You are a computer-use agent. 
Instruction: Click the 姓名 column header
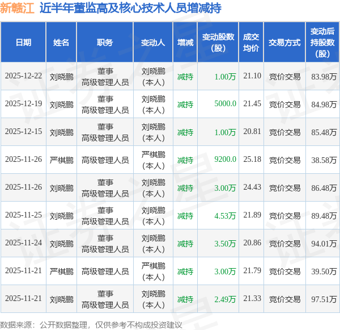point(61,42)
